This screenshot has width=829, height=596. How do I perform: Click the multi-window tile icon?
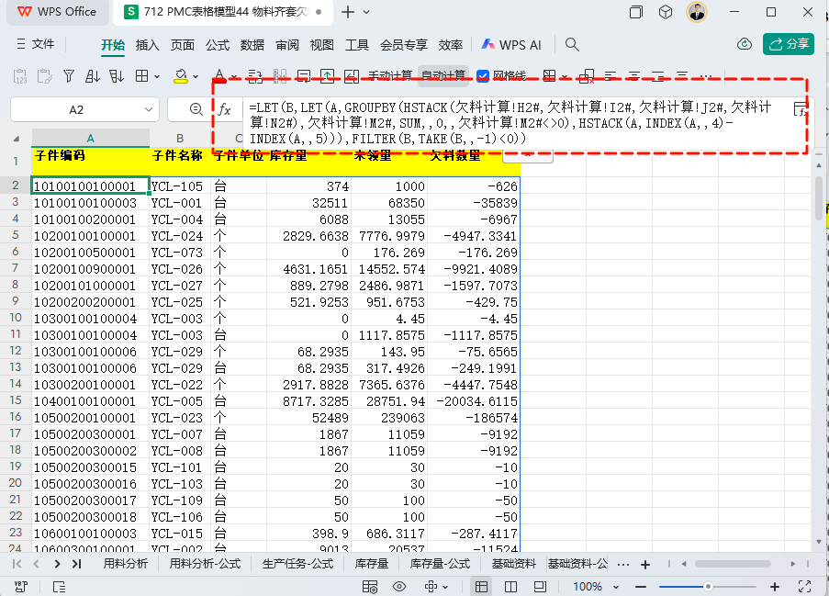(636, 12)
